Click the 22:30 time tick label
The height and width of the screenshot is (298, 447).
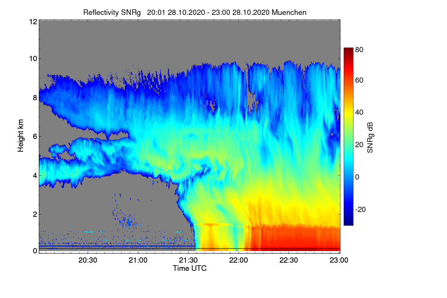[x=289, y=260]
